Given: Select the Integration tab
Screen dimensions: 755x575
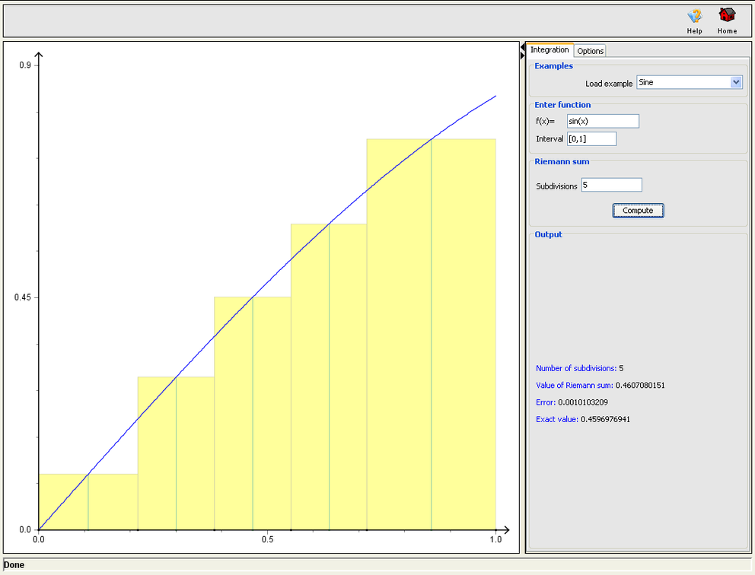Looking at the screenshot, I should (x=550, y=49).
